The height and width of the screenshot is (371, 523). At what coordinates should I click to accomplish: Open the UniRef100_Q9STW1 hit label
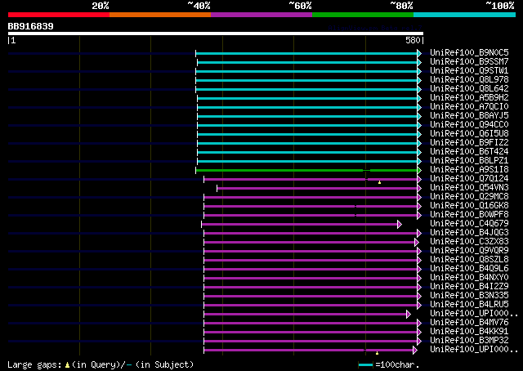point(469,71)
